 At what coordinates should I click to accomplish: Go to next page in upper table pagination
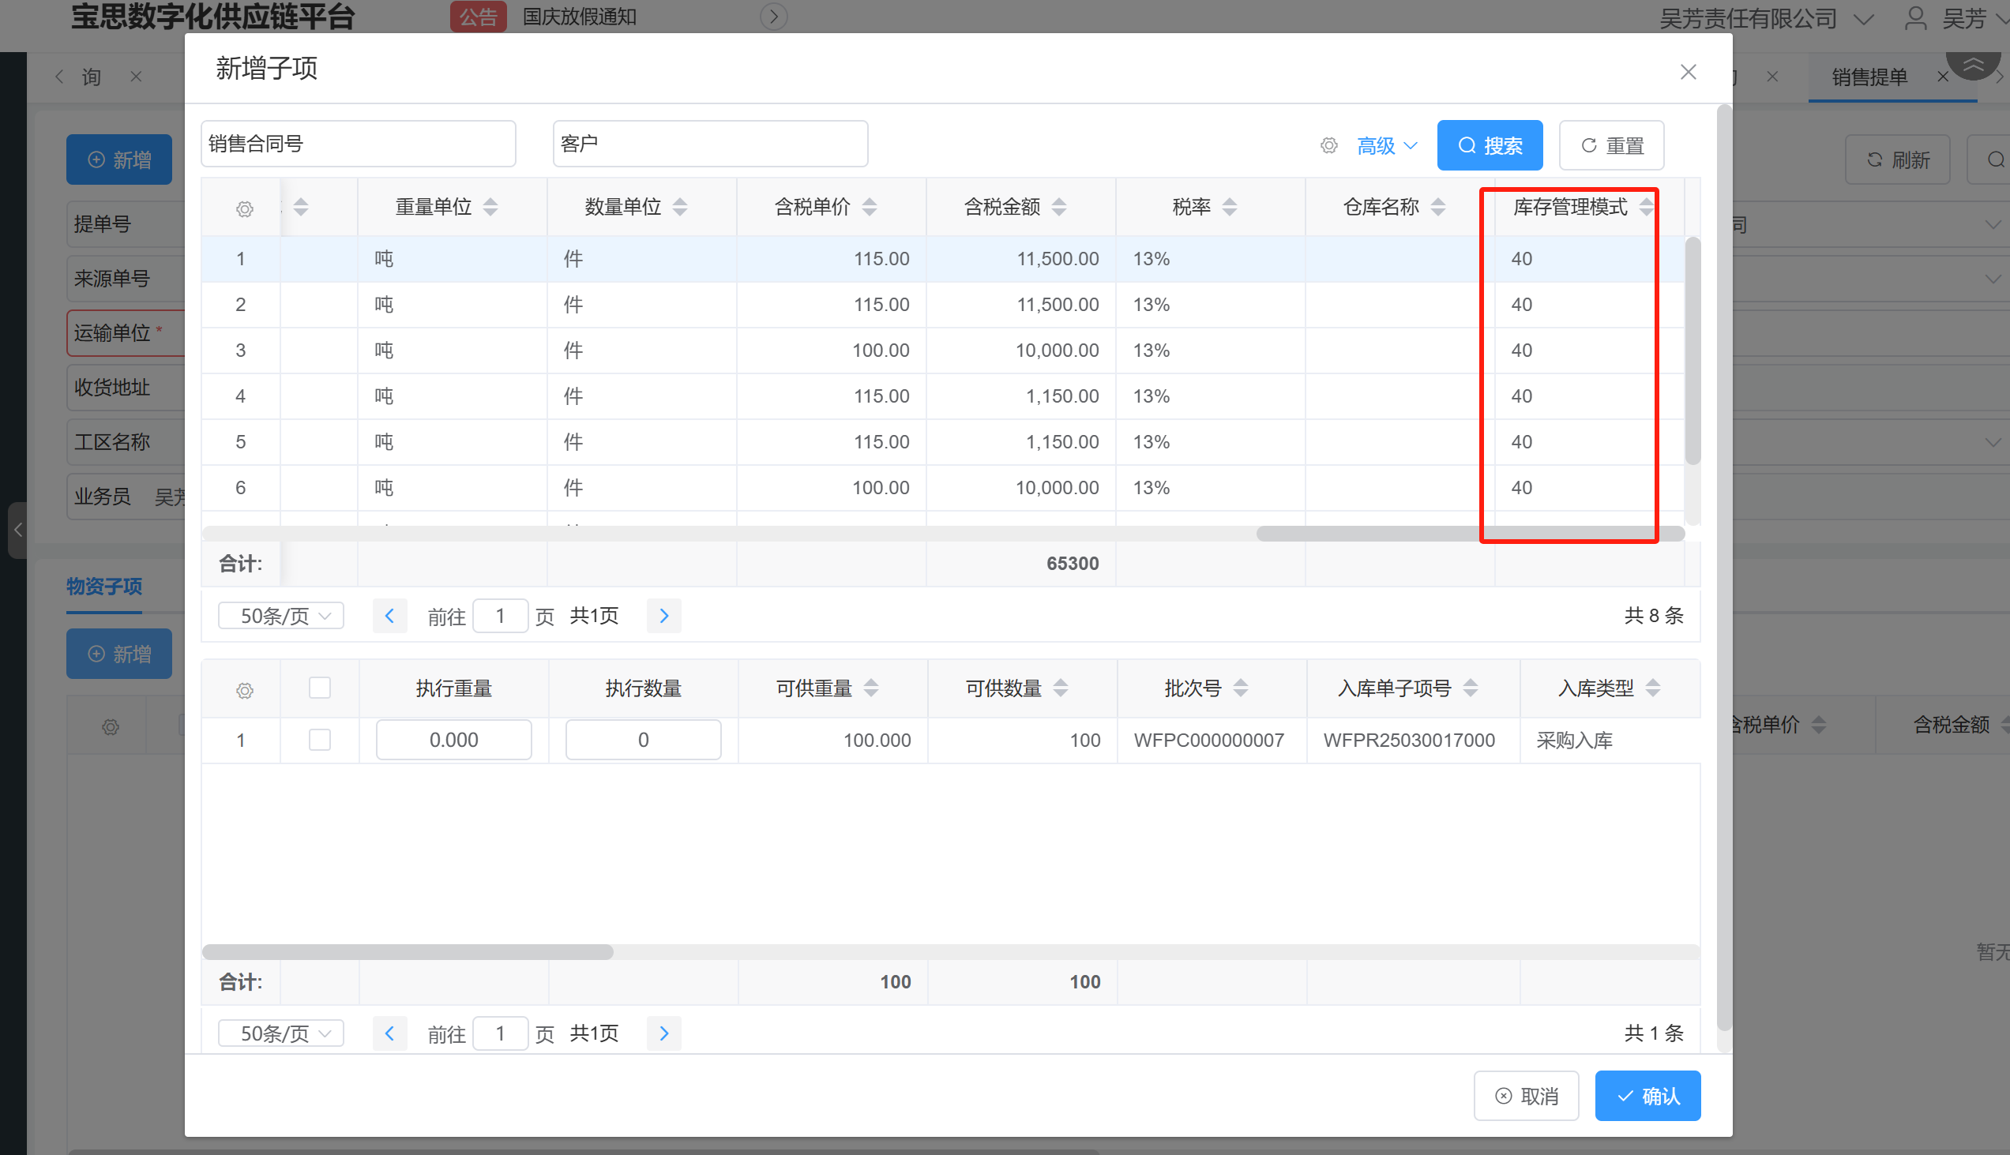tap(664, 616)
